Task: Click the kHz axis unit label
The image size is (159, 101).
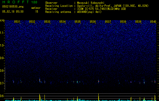Action: [2, 20]
